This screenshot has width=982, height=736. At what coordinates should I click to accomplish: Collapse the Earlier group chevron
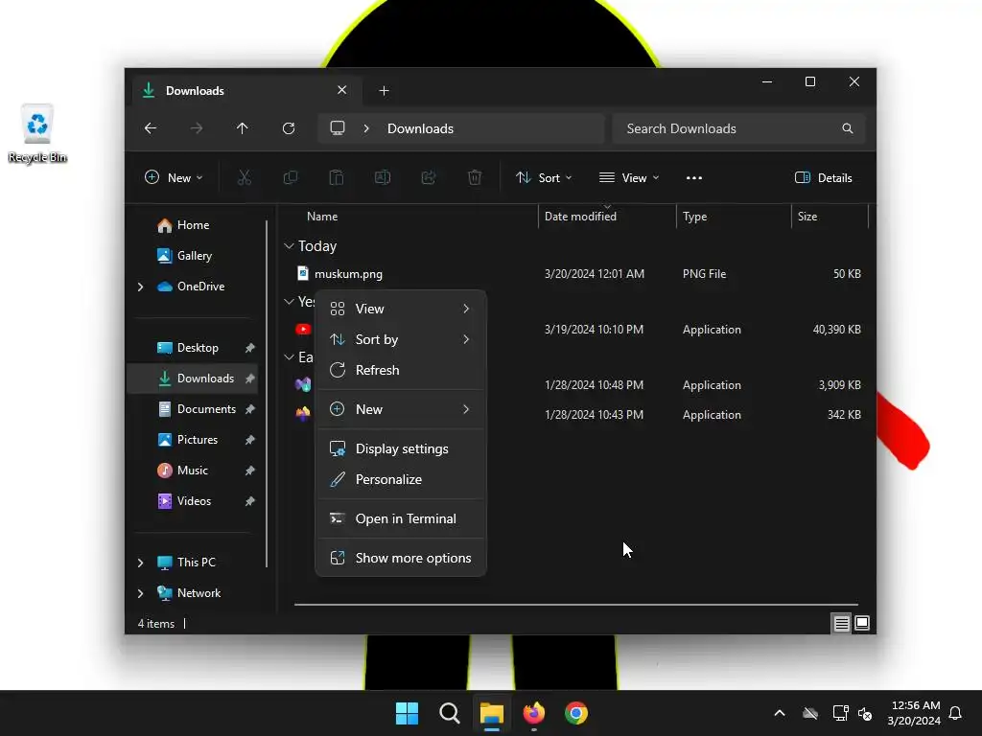(289, 357)
